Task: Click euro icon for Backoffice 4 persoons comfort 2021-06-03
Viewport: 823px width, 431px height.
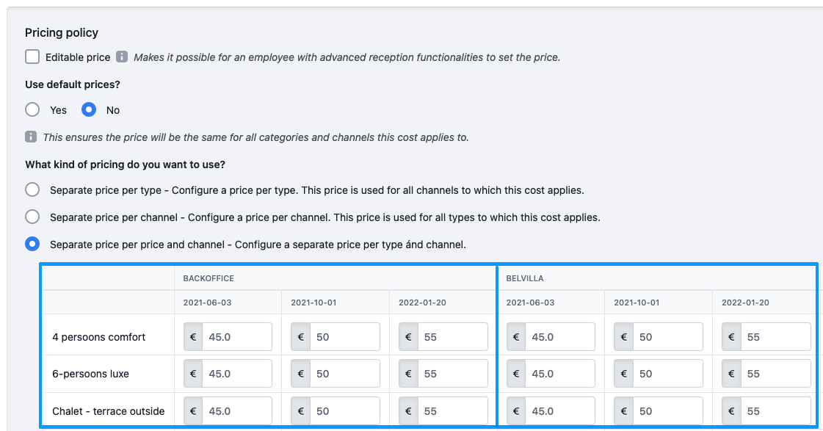Action: pyautogui.click(x=193, y=337)
